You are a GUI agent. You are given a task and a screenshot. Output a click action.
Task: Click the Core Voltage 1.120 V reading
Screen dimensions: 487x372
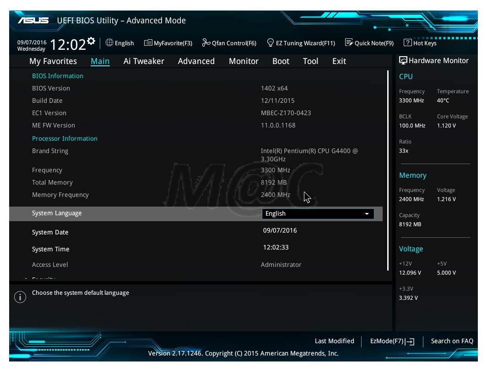[x=446, y=126]
